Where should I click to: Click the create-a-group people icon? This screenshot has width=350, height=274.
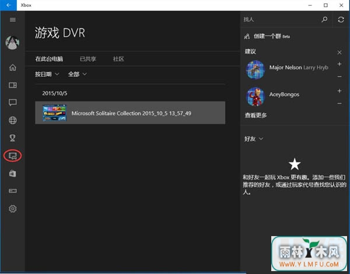coord(247,36)
